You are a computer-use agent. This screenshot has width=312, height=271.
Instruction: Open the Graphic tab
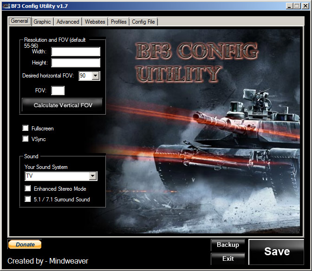click(42, 22)
